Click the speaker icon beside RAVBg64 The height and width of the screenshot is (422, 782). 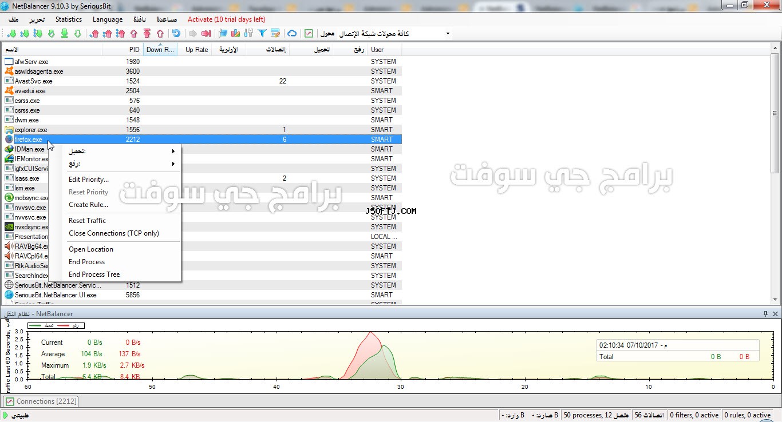(x=9, y=246)
